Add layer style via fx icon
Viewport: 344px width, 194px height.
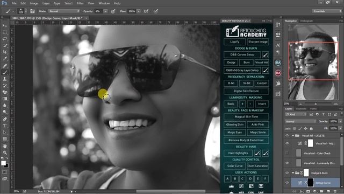[x=302, y=191]
